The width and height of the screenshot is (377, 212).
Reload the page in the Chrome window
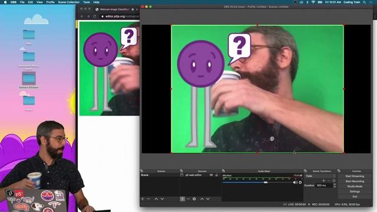click(94, 16)
